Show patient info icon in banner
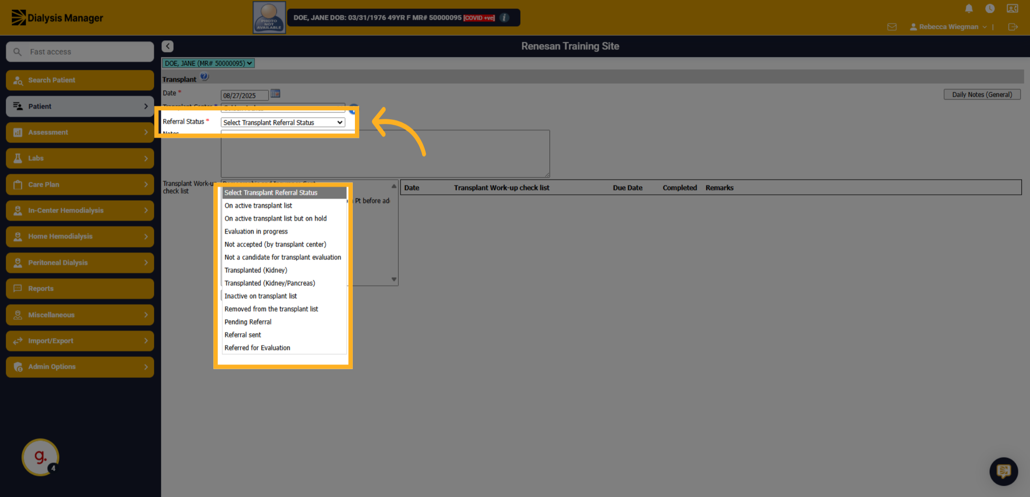This screenshot has width=1030, height=497. (505, 18)
